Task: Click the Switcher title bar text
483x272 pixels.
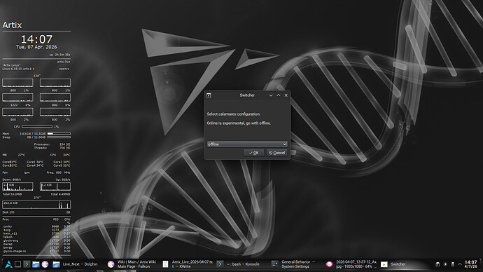Action: 247,95
